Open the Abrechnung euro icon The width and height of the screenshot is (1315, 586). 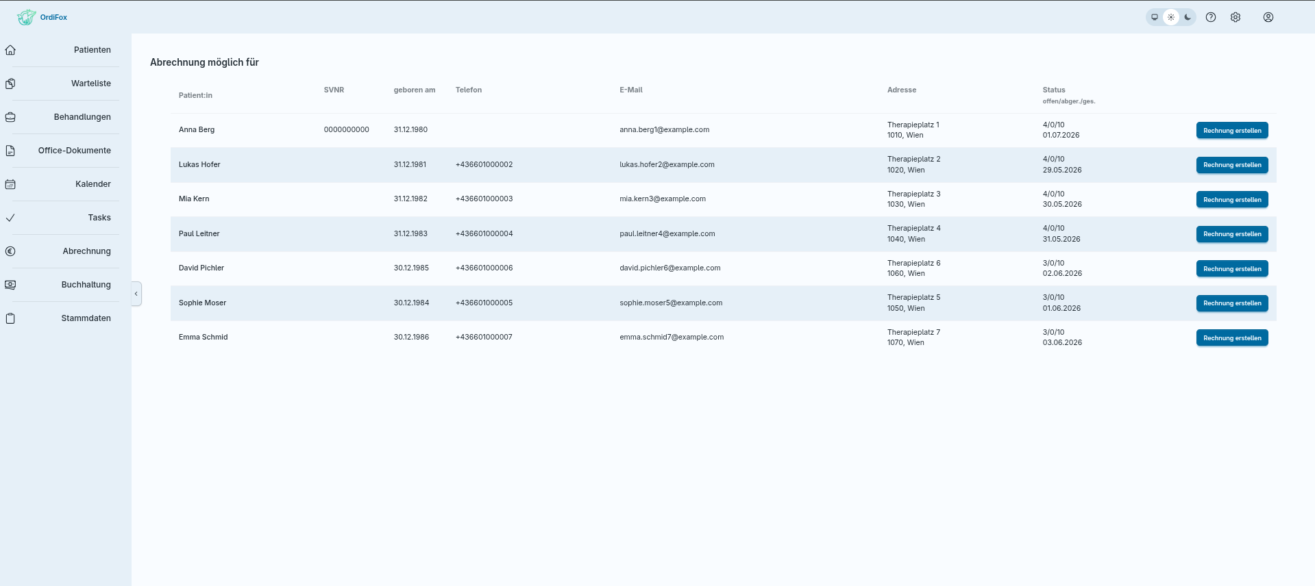(10, 251)
